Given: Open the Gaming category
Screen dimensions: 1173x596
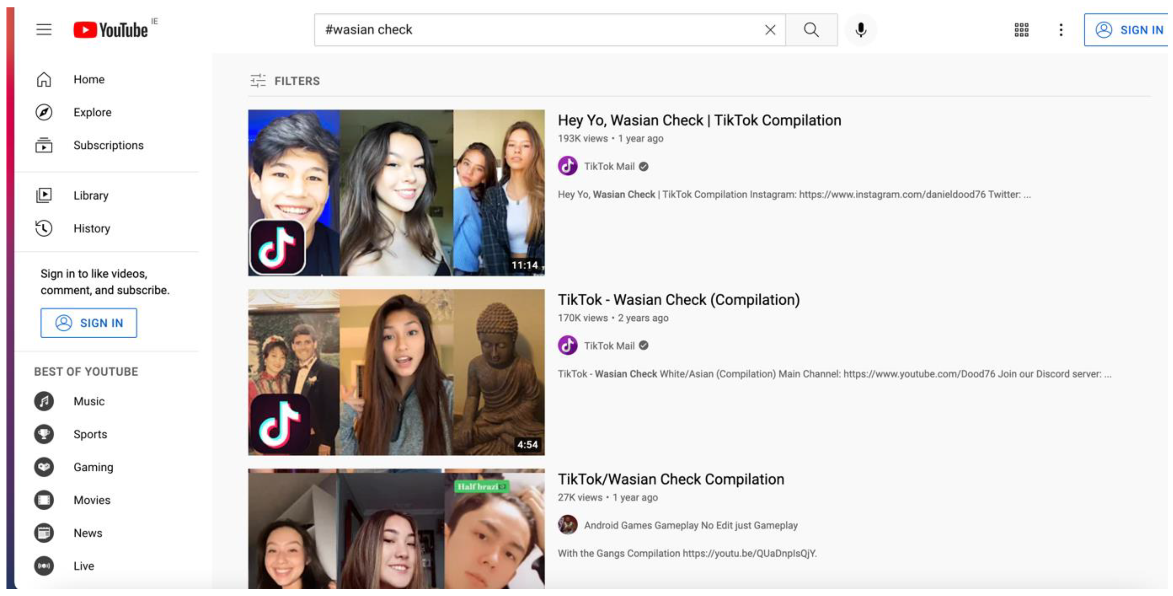Looking at the screenshot, I should (x=93, y=467).
